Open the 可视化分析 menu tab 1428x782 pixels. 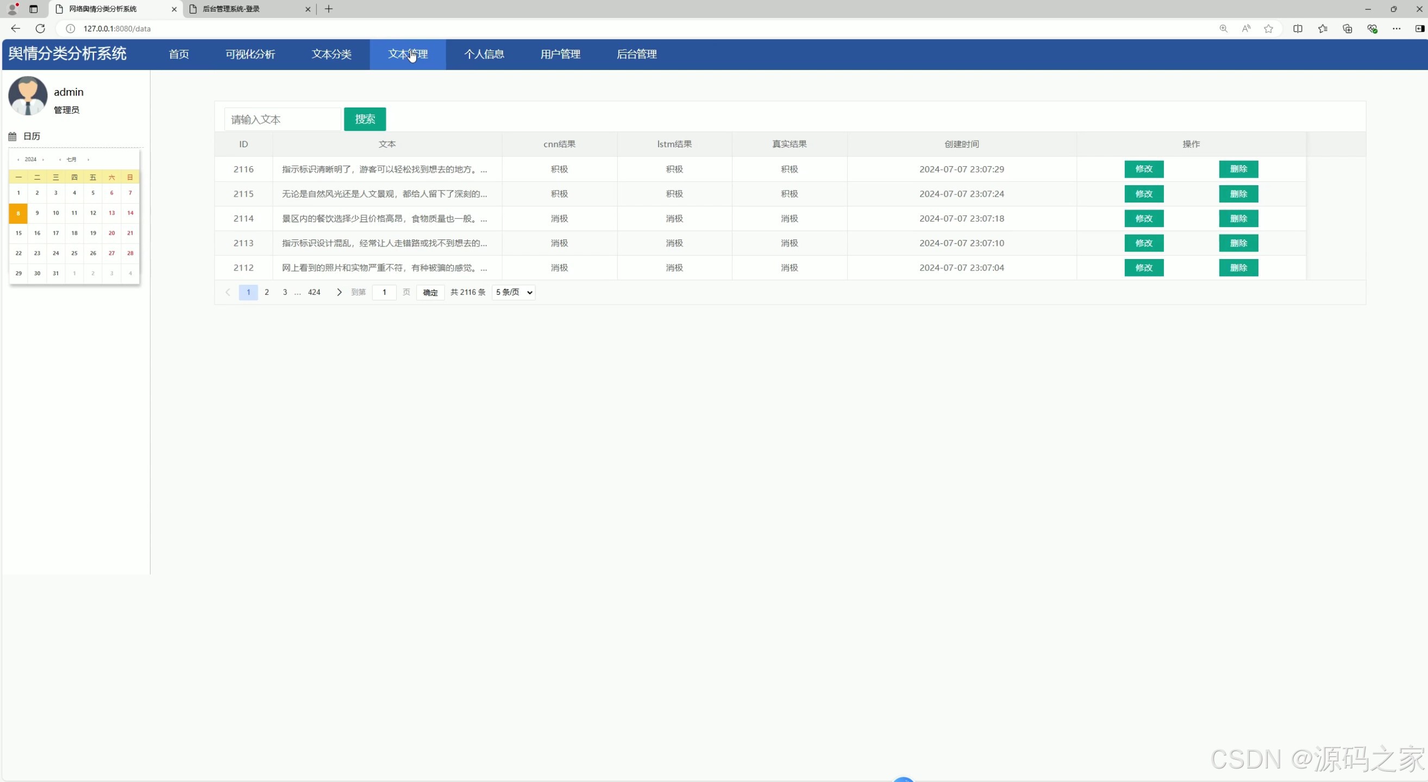click(x=250, y=54)
